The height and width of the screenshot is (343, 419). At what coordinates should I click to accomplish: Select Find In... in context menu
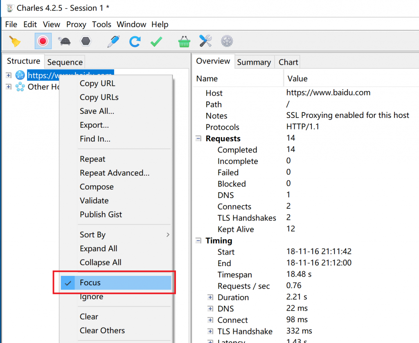click(116, 139)
